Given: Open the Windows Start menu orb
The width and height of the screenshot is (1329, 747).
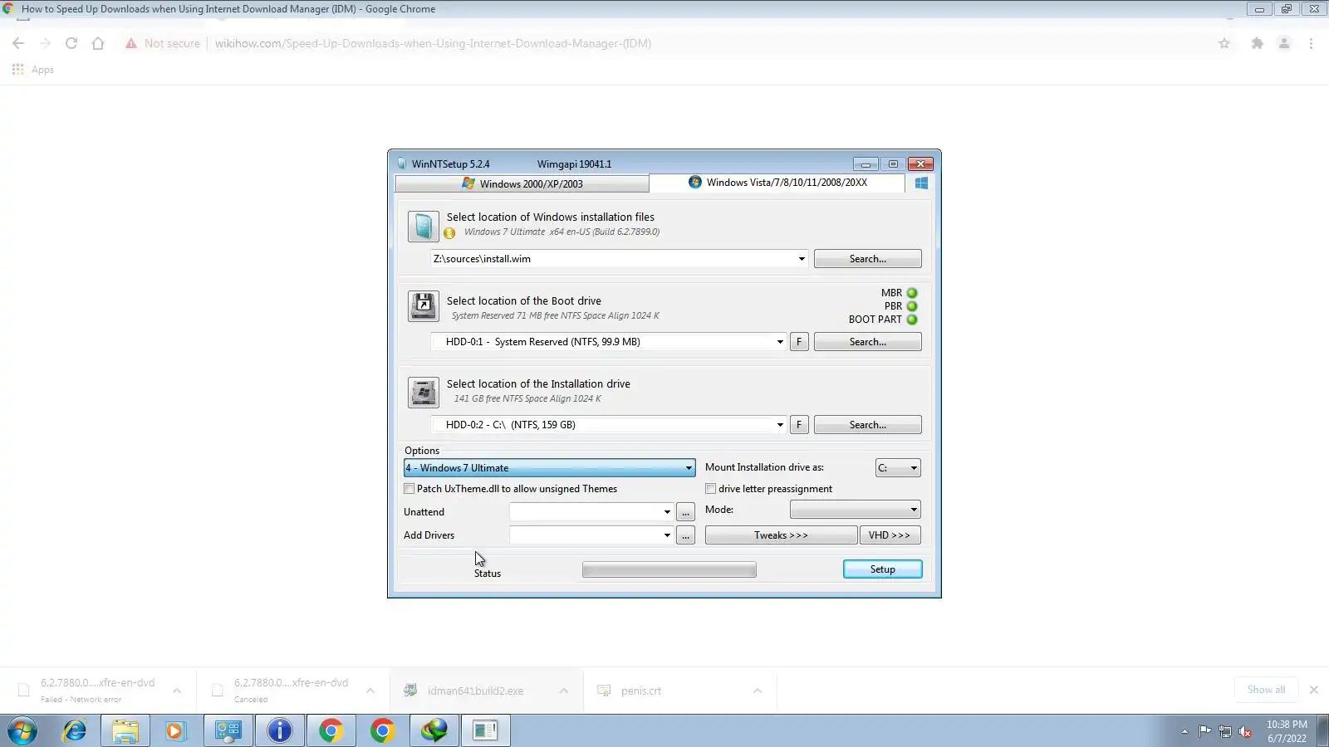Looking at the screenshot, I should (x=22, y=731).
